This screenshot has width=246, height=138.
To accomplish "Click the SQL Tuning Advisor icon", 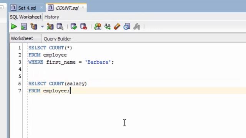I will (60, 26).
